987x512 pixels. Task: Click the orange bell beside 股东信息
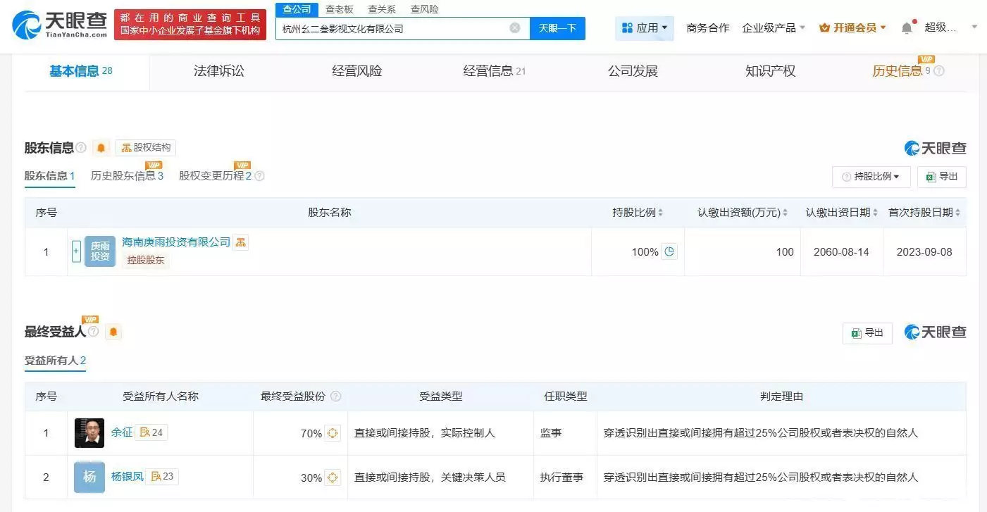[x=101, y=148]
